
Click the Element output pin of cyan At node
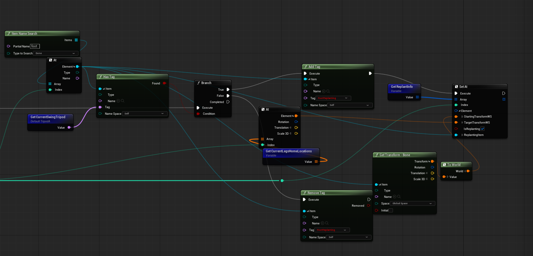pos(77,67)
